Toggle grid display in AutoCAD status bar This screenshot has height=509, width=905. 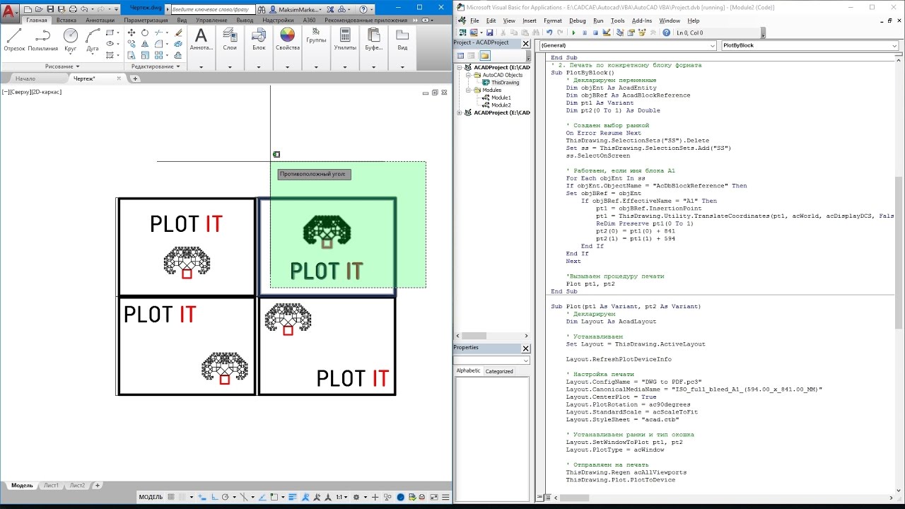tap(171, 497)
